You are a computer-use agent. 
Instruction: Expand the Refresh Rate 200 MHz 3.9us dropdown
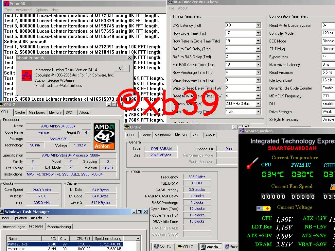coord(258,104)
